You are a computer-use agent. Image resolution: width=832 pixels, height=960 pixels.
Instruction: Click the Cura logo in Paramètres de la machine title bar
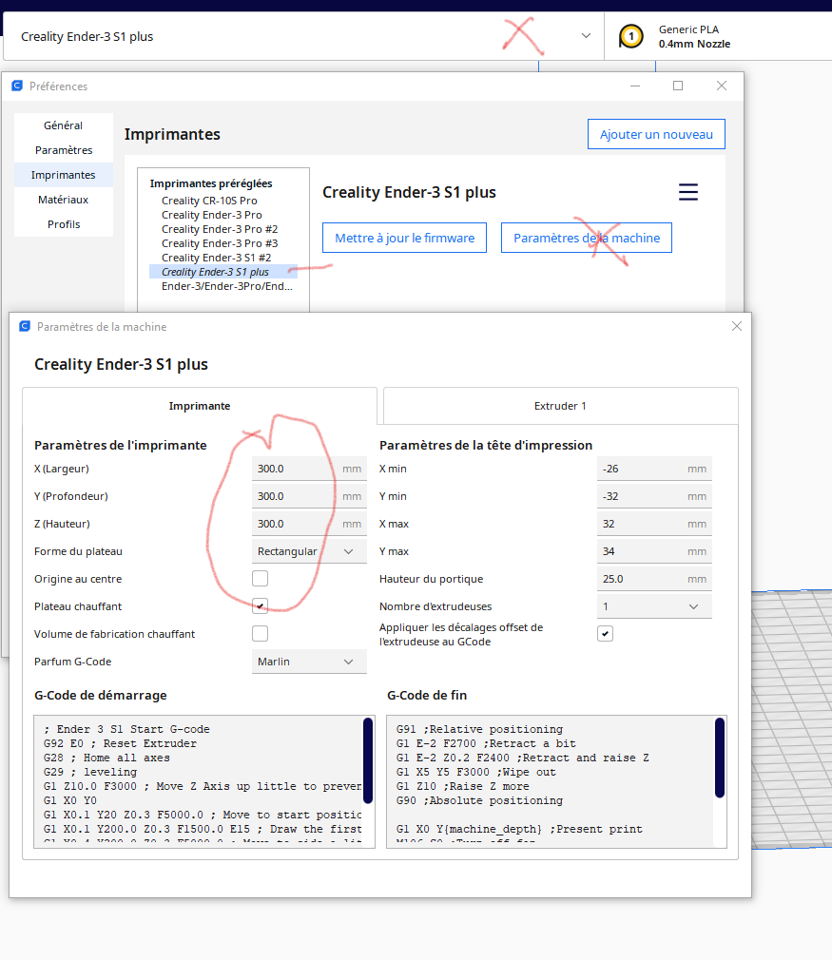(x=25, y=326)
